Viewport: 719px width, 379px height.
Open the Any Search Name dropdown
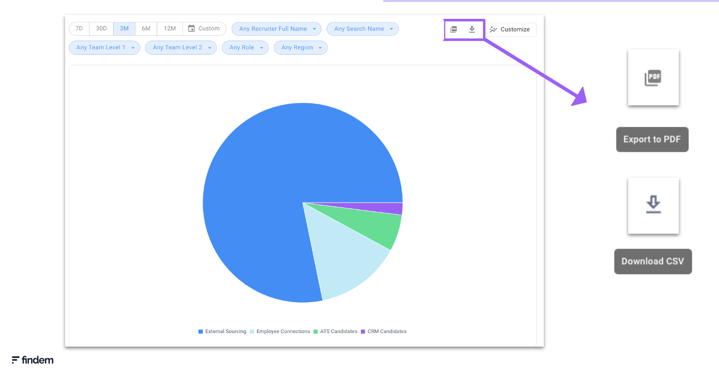[363, 29]
